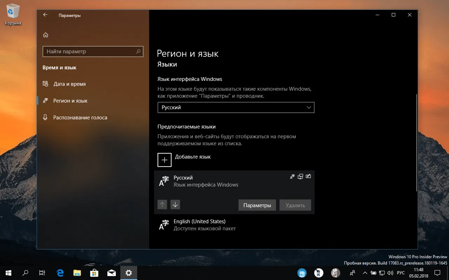Click the Найти параметр search field

(93, 51)
